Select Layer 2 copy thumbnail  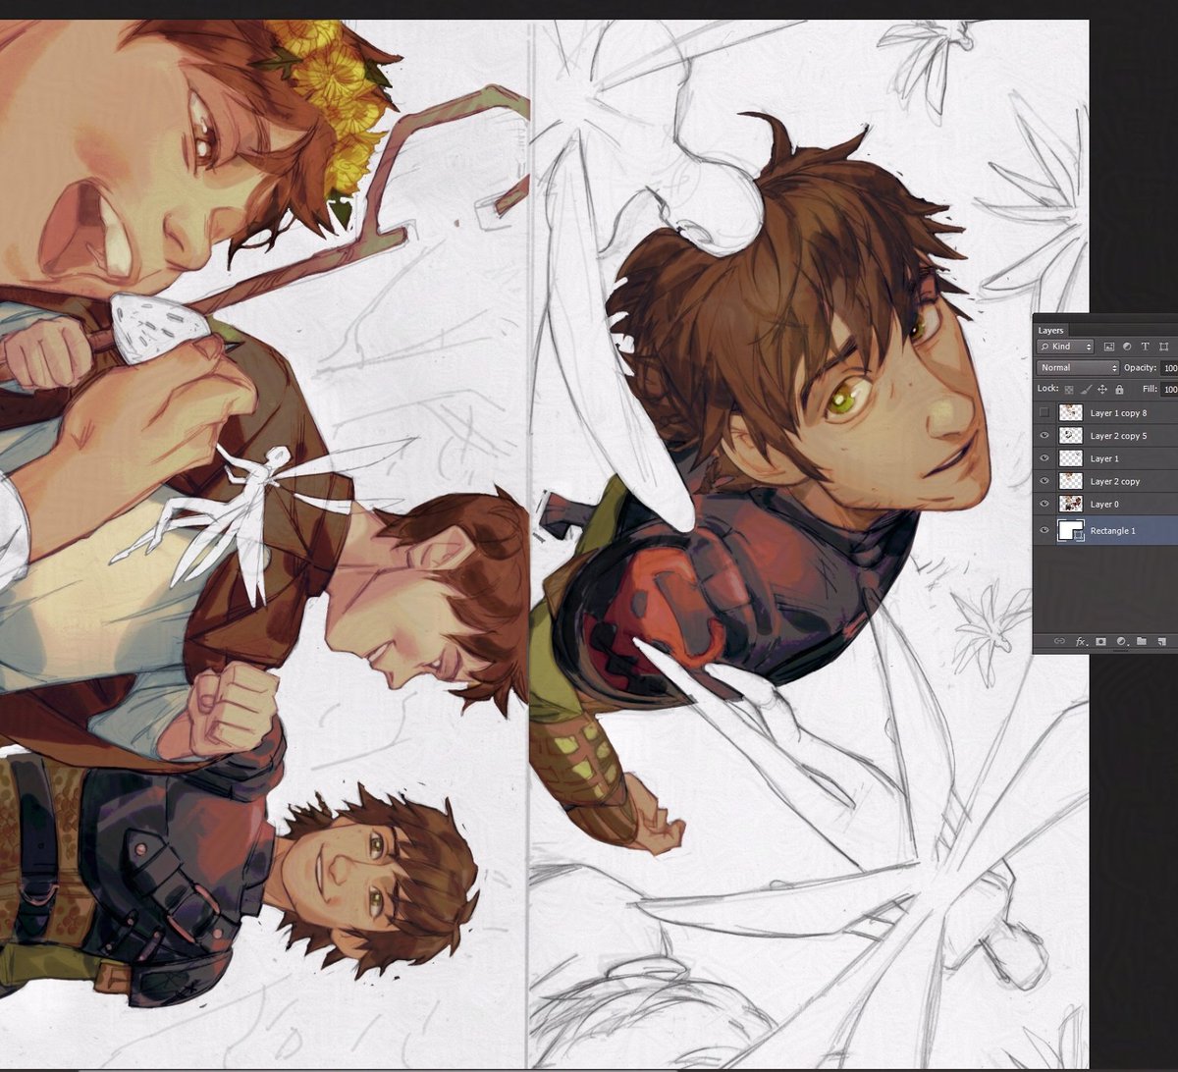(x=1071, y=481)
